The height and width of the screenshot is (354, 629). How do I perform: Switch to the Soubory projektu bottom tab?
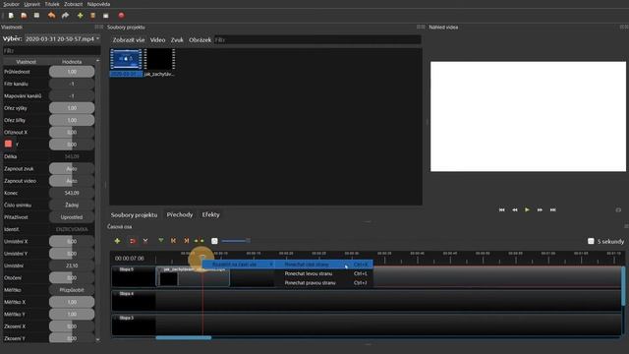coord(134,214)
